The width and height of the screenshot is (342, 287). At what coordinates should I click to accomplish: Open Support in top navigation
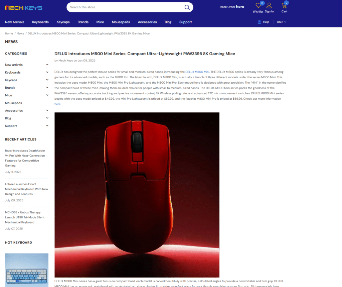(186, 22)
